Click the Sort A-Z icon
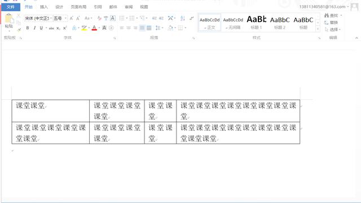361x203 pixels. [183, 18]
